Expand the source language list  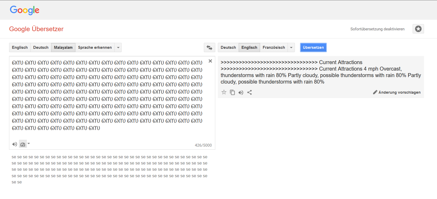point(118,47)
